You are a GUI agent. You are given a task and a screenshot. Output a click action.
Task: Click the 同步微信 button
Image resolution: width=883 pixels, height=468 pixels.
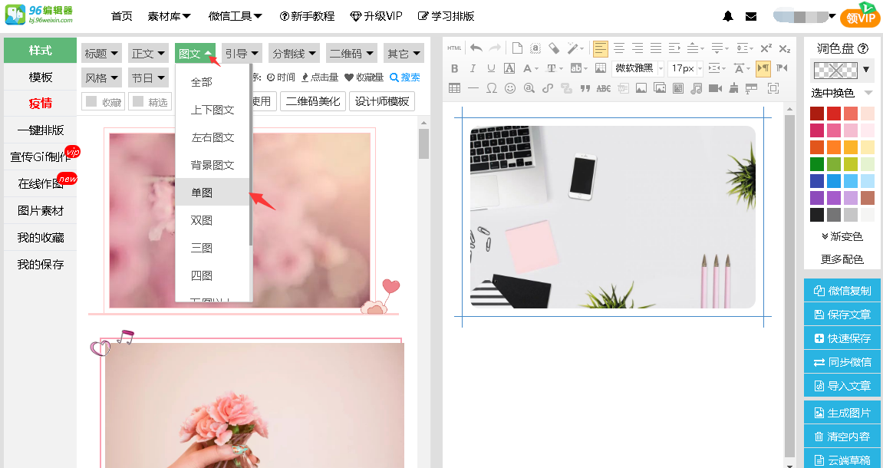tap(842, 362)
